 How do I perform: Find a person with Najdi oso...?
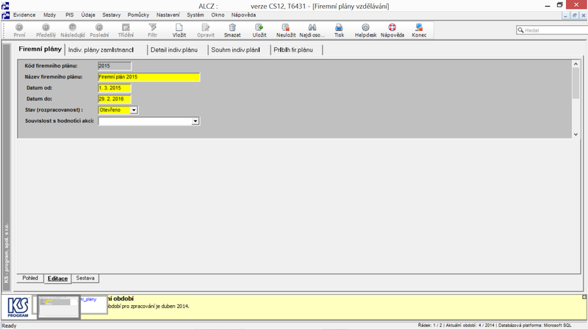coord(312,30)
